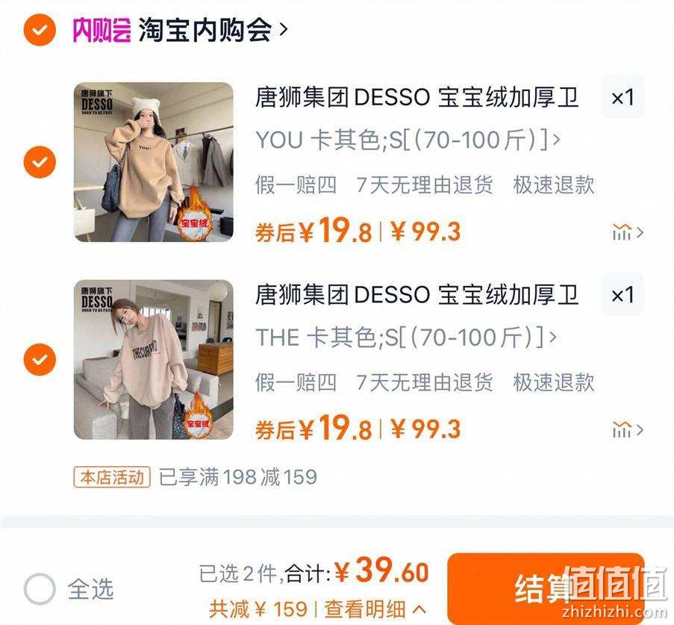This screenshot has height=625, width=674.
Task: Uncheck the 淘宝内购会 shop checkbox
Action: (x=40, y=30)
